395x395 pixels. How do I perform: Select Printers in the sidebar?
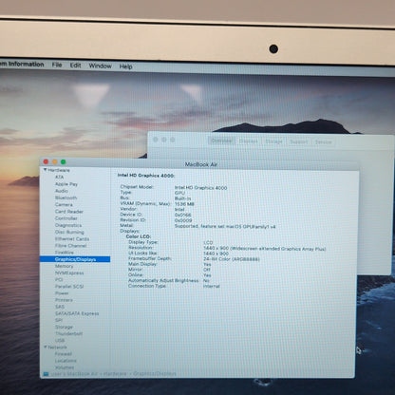[x=64, y=300]
